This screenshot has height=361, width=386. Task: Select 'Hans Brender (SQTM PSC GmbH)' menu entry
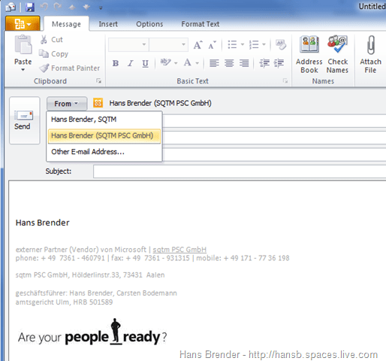(104, 136)
